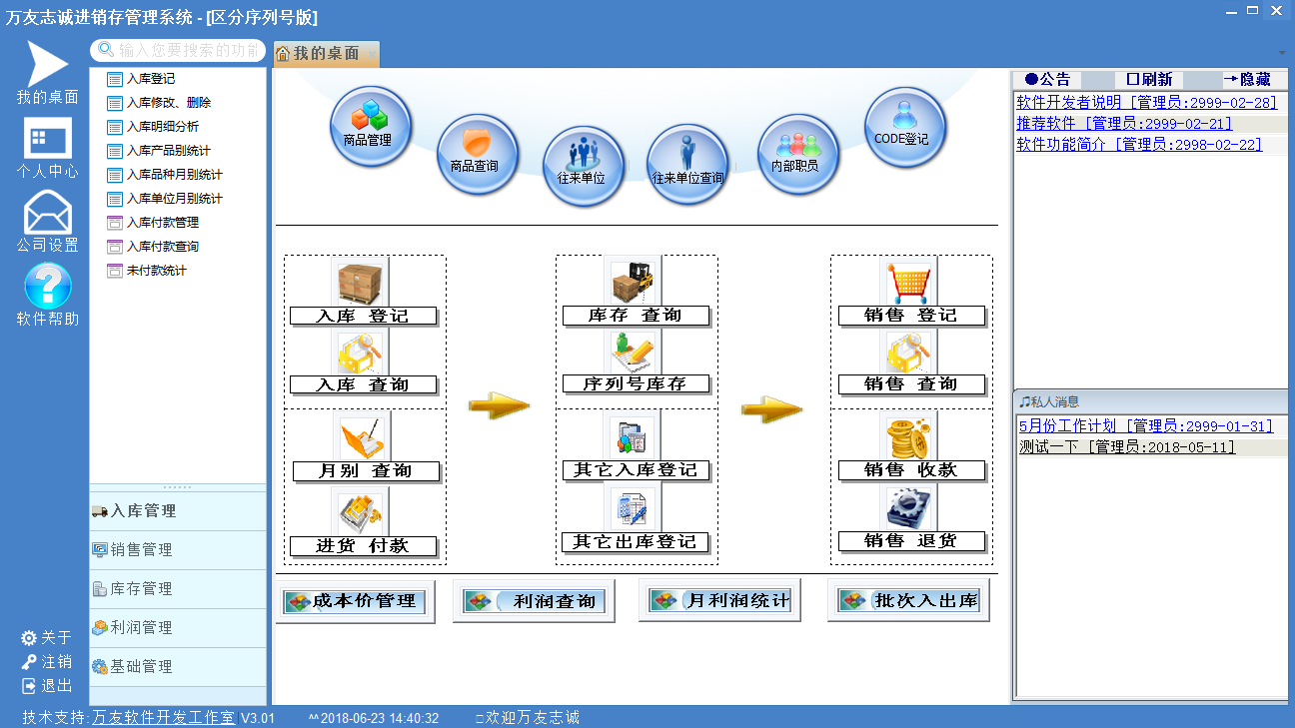The width and height of the screenshot is (1295, 728).
Task: Select 入库品种月别统计 in the menu tree
Action: [165, 175]
